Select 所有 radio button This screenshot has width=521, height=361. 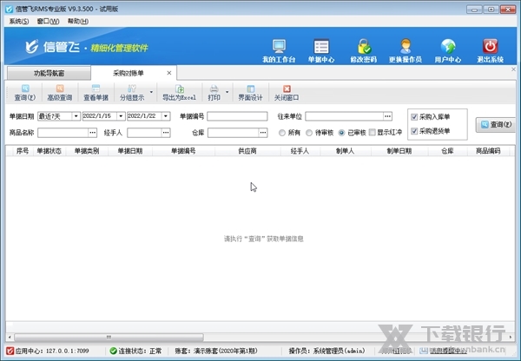tap(282, 133)
